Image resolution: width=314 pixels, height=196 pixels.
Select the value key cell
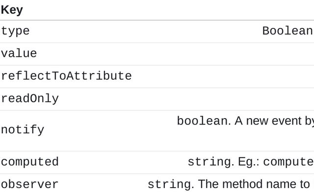click(19, 54)
